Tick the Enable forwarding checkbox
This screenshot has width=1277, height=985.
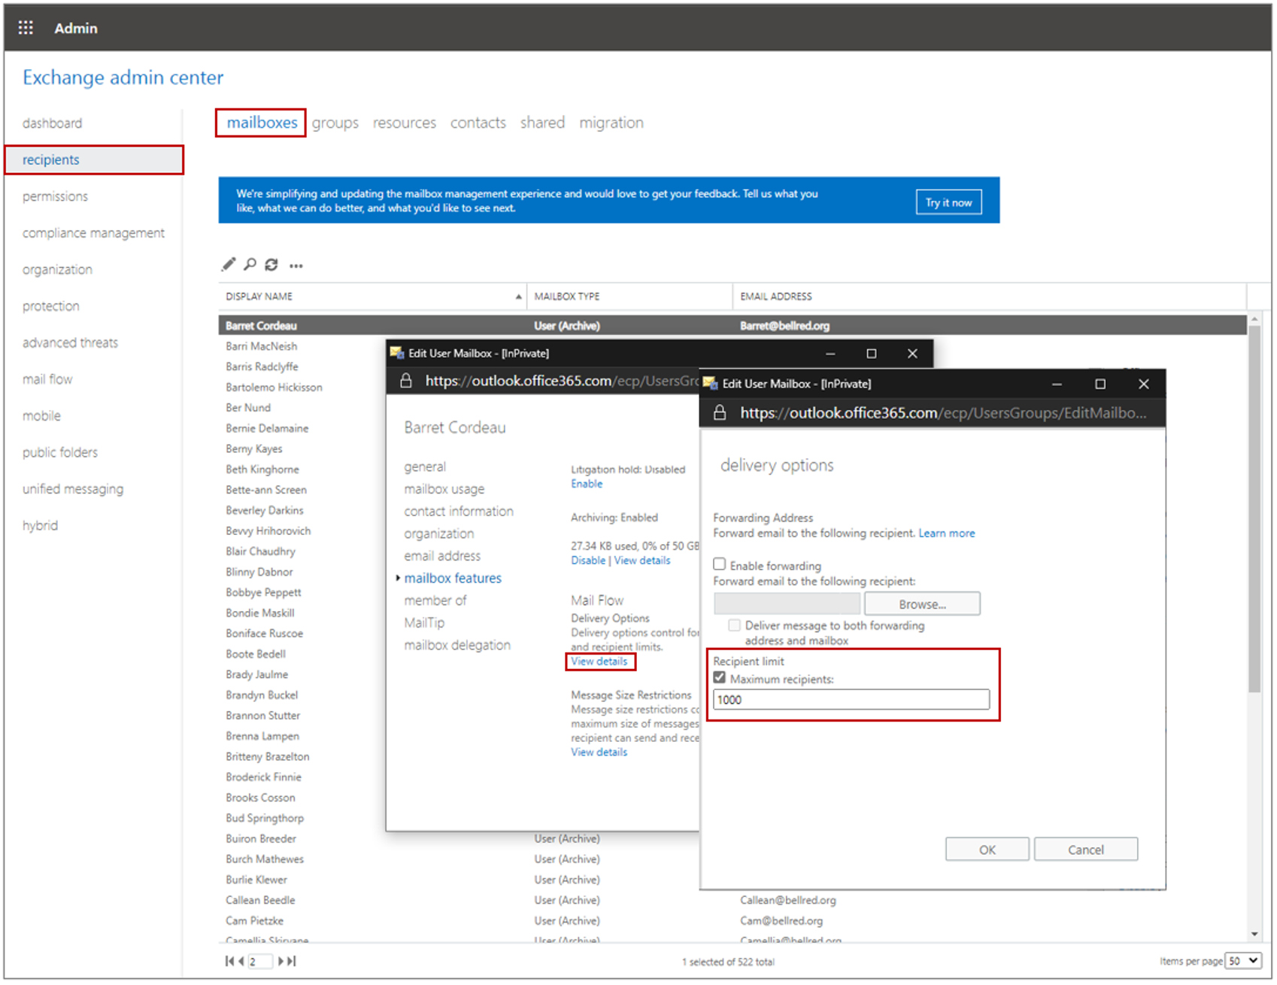pos(720,564)
